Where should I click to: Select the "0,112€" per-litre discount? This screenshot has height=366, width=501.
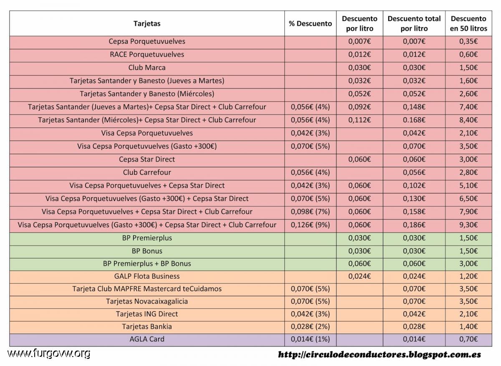pos(359,120)
